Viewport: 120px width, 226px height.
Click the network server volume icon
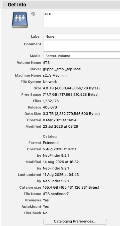click(20, 20)
